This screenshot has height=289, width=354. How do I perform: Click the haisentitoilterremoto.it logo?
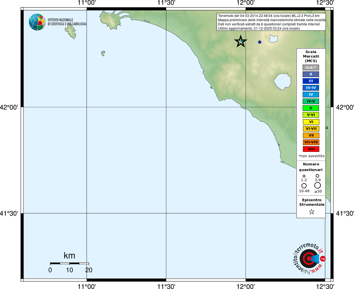pyautogui.click(x=309, y=258)
